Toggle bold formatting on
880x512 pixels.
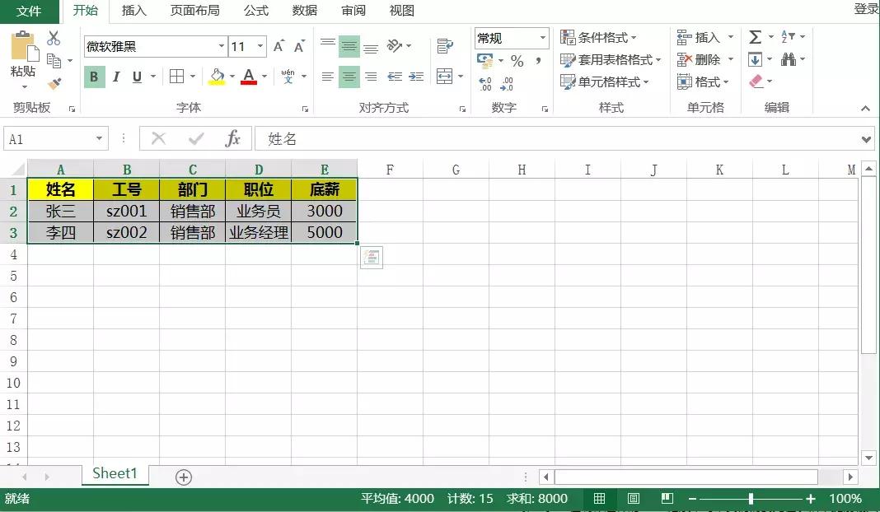93,76
